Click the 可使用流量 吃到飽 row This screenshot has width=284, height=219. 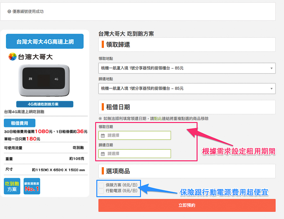point(44,148)
